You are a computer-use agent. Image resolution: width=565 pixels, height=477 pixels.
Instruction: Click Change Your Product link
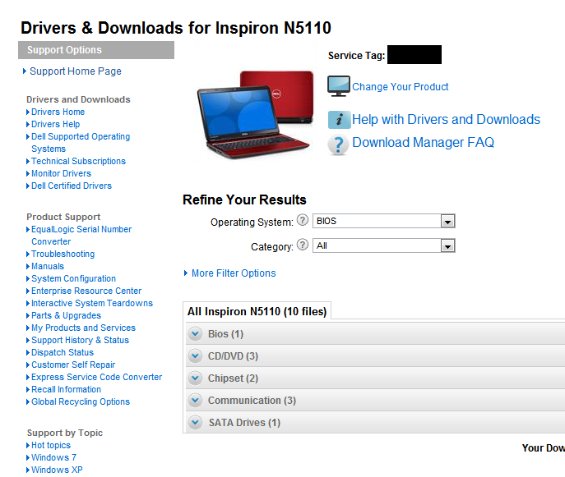pyautogui.click(x=400, y=87)
